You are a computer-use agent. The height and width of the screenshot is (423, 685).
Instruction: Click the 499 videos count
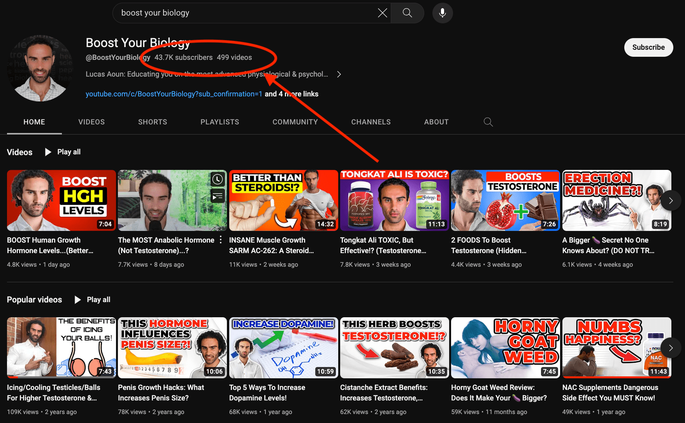pyautogui.click(x=234, y=58)
